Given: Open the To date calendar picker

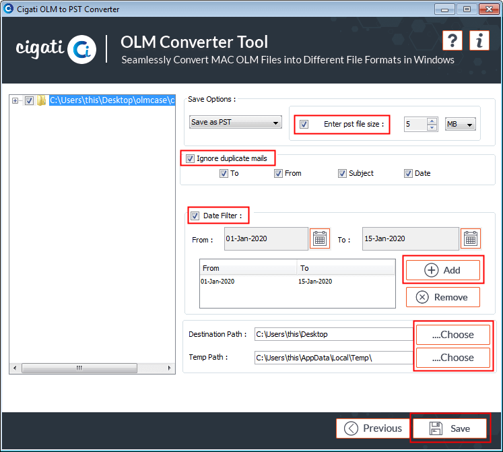Looking at the screenshot, I should coord(471,239).
